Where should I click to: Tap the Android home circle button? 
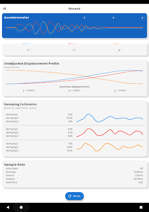pos(21,207)
